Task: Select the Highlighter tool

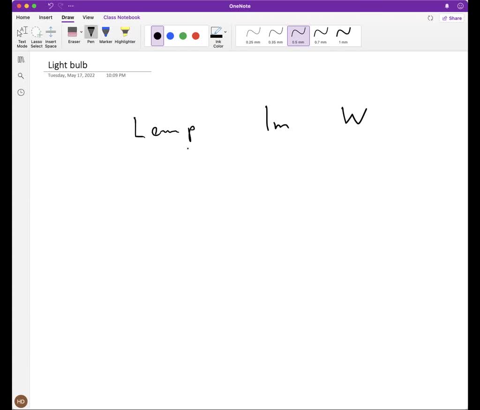Action: pos(125,35)
